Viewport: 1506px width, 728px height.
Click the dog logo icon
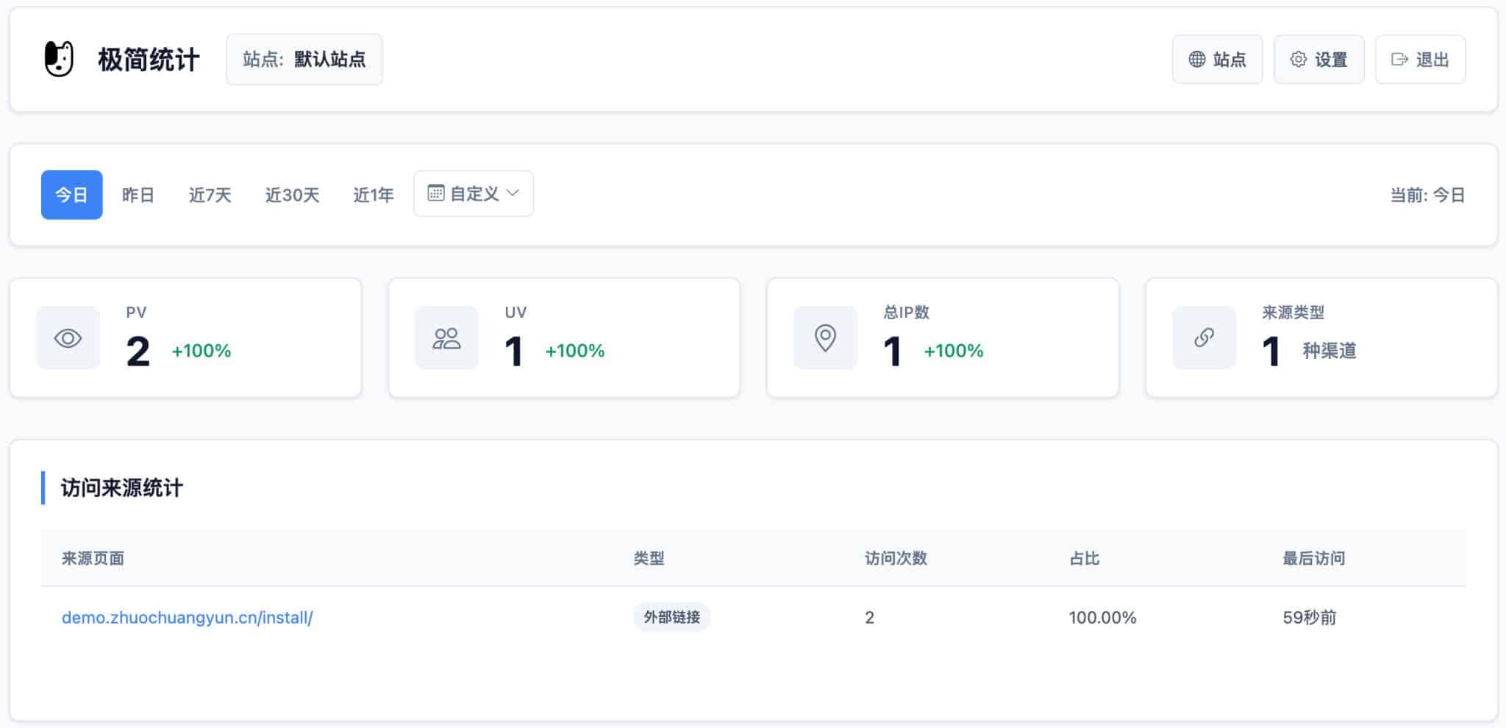click(x=59, y=59)
